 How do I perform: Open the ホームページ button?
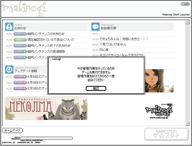click(12, 131)
